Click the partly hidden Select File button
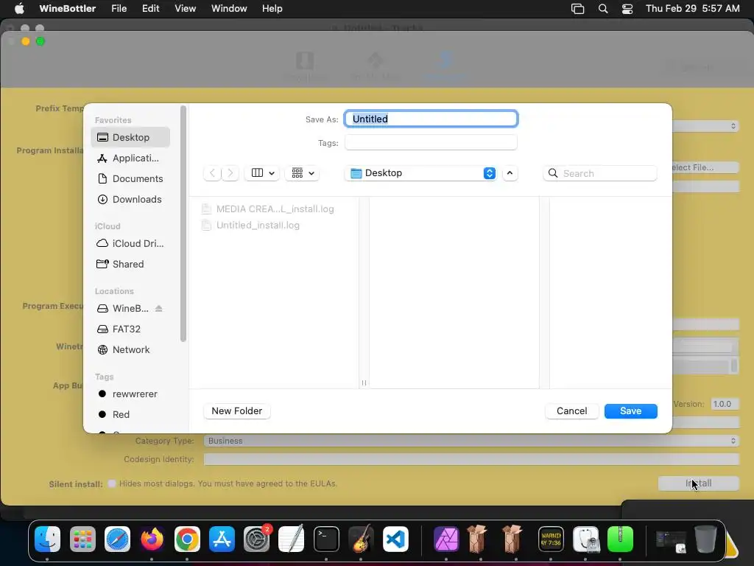The image size is (754, 566). 705,167
